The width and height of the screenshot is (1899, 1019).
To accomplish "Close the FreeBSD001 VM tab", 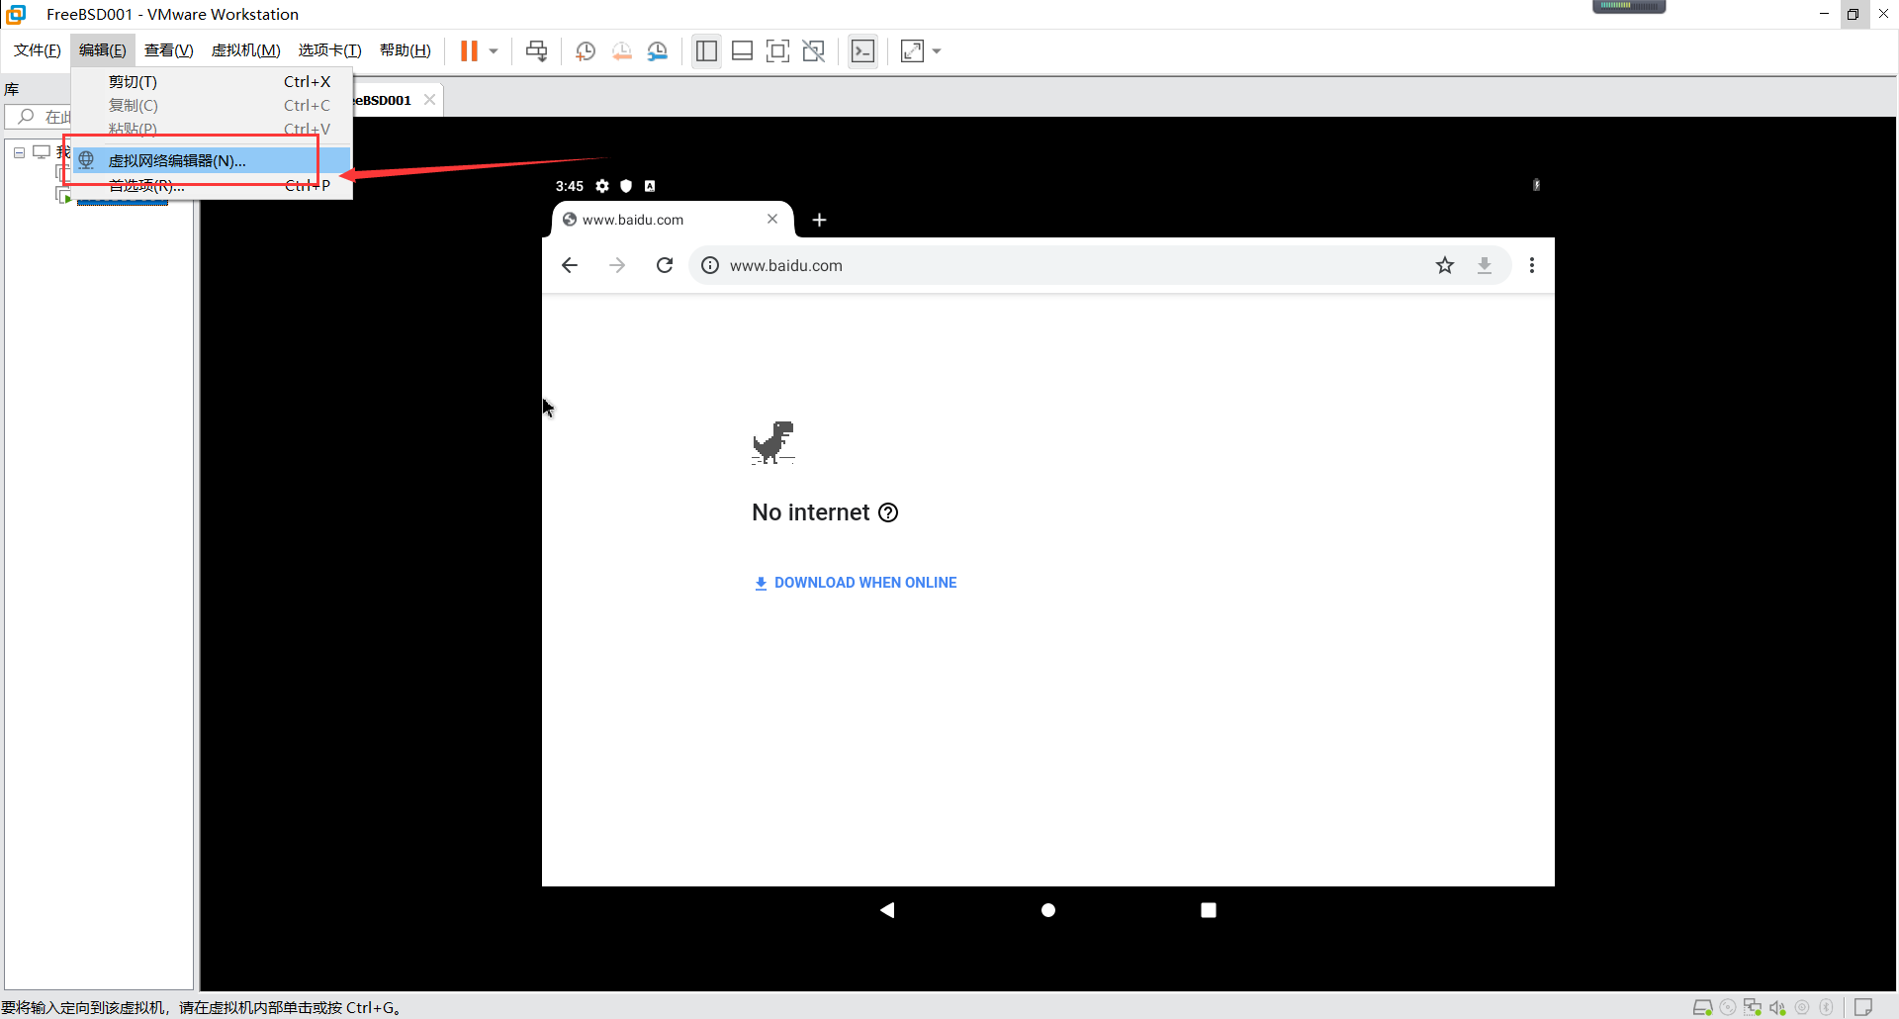I will pos(429,100).
